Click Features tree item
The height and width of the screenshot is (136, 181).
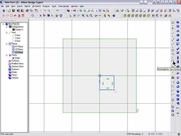click(x=15, y=69)
